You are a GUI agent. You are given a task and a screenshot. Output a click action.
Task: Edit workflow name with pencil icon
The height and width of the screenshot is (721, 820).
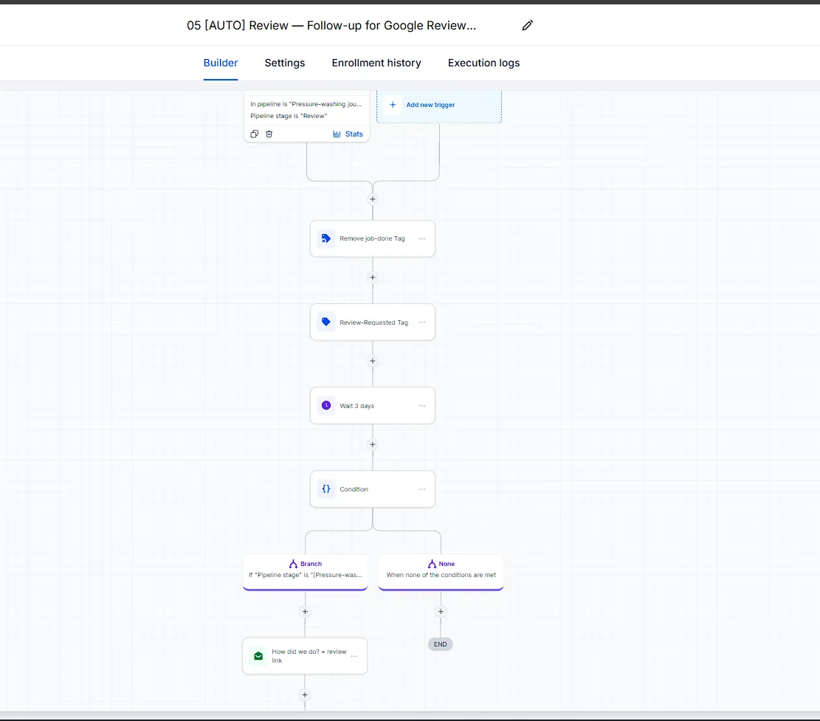(x=527, y=25)
